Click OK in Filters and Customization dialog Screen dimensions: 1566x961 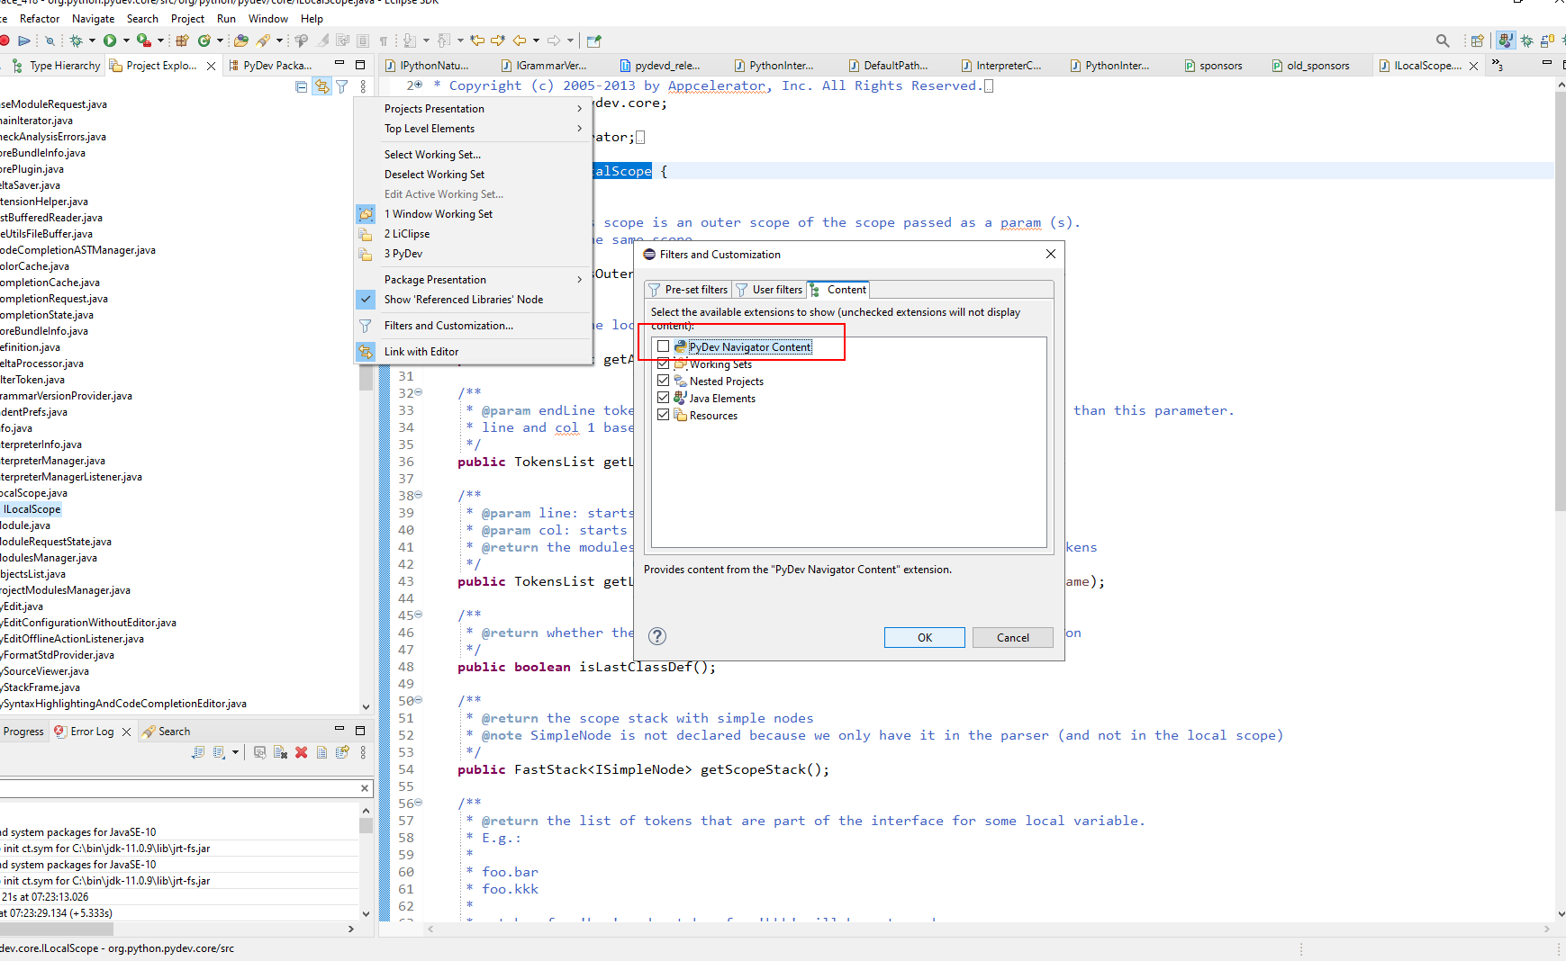click(x=924, y=637)
